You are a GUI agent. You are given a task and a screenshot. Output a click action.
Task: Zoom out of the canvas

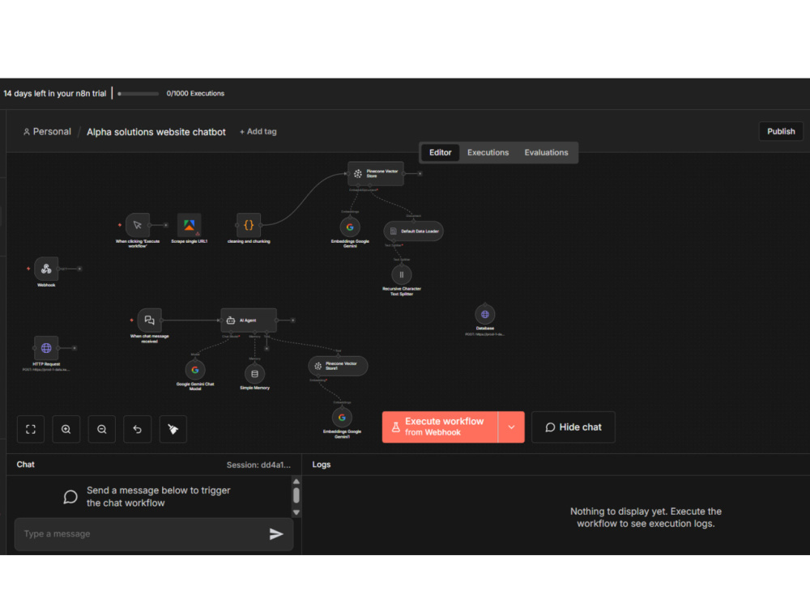coord(102,429)
